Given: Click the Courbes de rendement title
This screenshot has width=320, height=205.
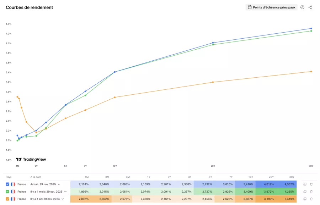Looking at the screenshot, I should pyautogui.click(x=30, y=7).
